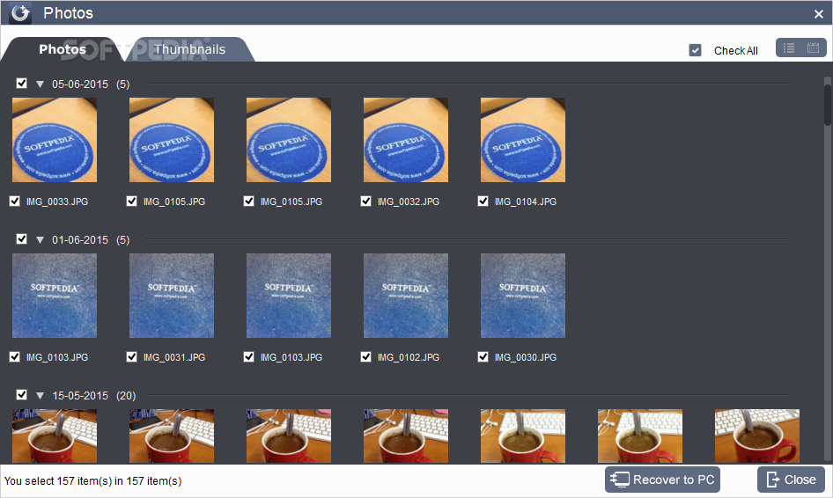Select the IMG_0031.JPG thumbnail
The height and width of the screenshot is (498, 833).
pyautogui.click(x=172, y=296)
